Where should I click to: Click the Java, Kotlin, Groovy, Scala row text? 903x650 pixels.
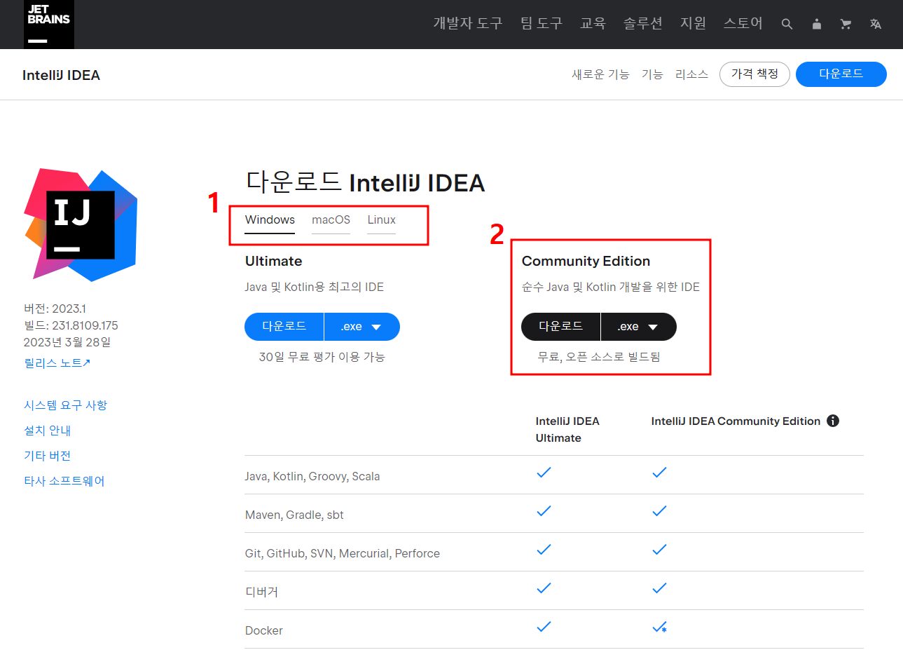click(x=312, y=476)
